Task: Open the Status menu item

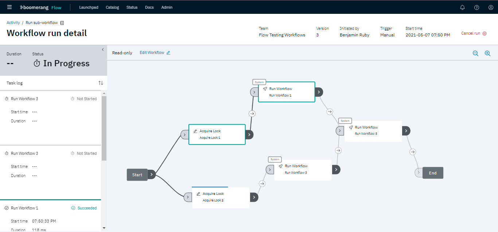Action: tap(132, 7)
